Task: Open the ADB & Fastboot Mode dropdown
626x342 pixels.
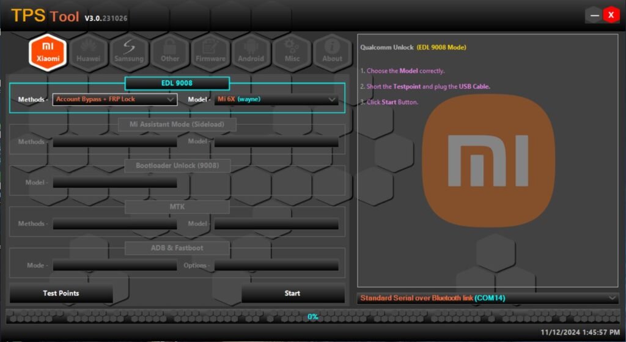Action: coord(115,266)
